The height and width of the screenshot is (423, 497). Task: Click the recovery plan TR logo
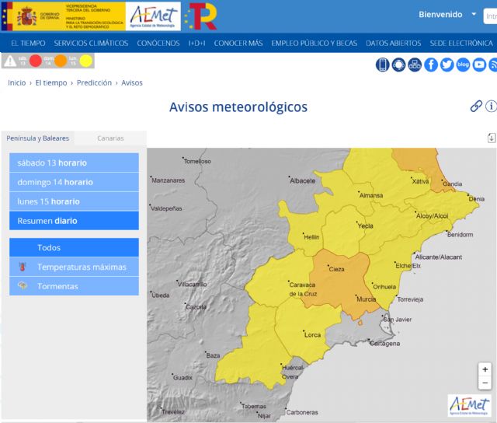(200, 16)
